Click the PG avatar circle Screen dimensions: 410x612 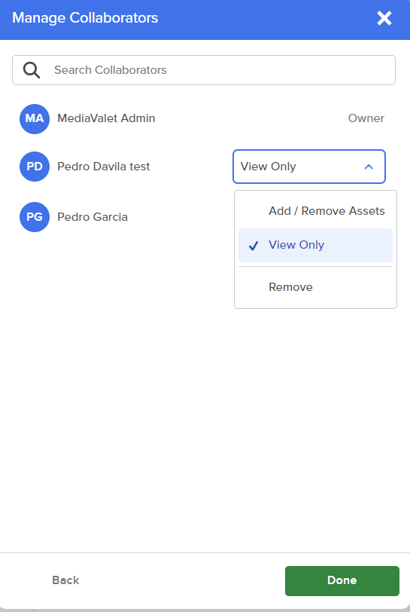tap(35, 217)
